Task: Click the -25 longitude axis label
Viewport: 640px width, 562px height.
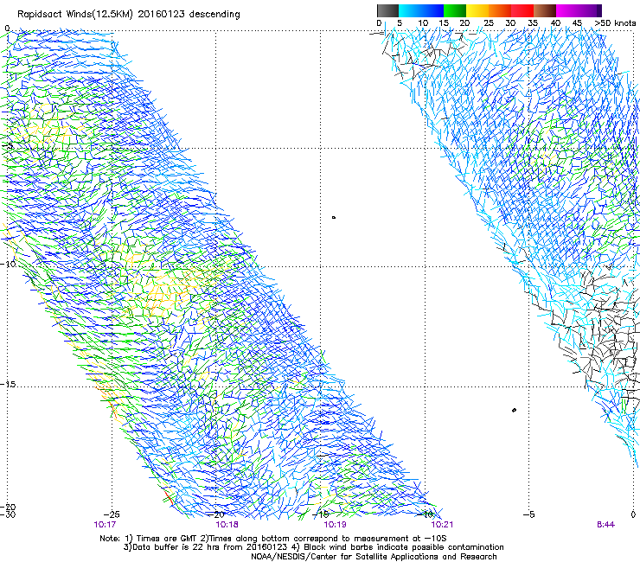Action: click(x=111, y=514)
